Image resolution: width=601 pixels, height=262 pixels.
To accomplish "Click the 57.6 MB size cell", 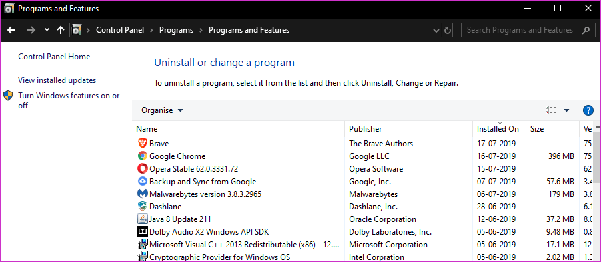I will (x=560, y=182).
